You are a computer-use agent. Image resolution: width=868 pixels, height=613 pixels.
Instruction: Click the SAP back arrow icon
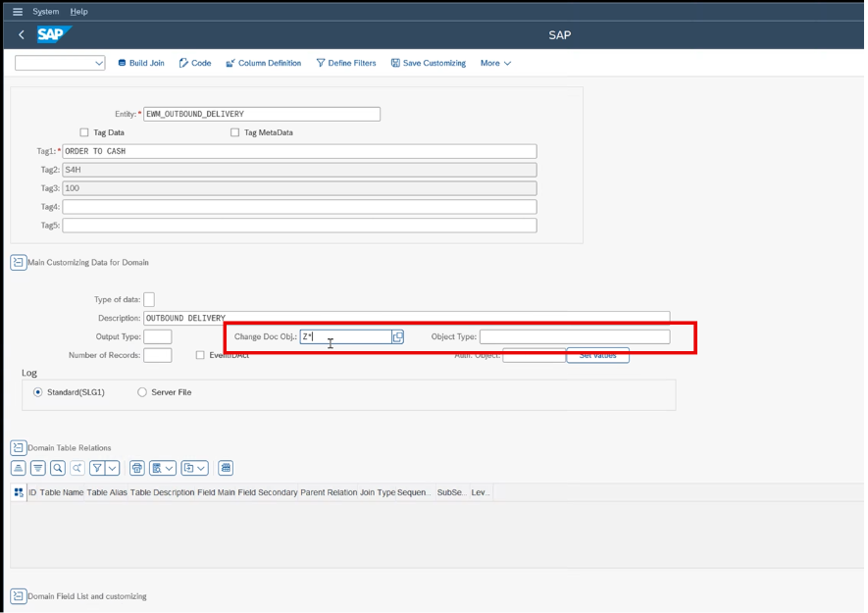pos(22,35)
